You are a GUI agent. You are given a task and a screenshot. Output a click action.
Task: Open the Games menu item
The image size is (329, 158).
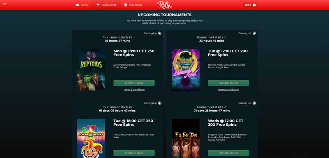(82, 5)
